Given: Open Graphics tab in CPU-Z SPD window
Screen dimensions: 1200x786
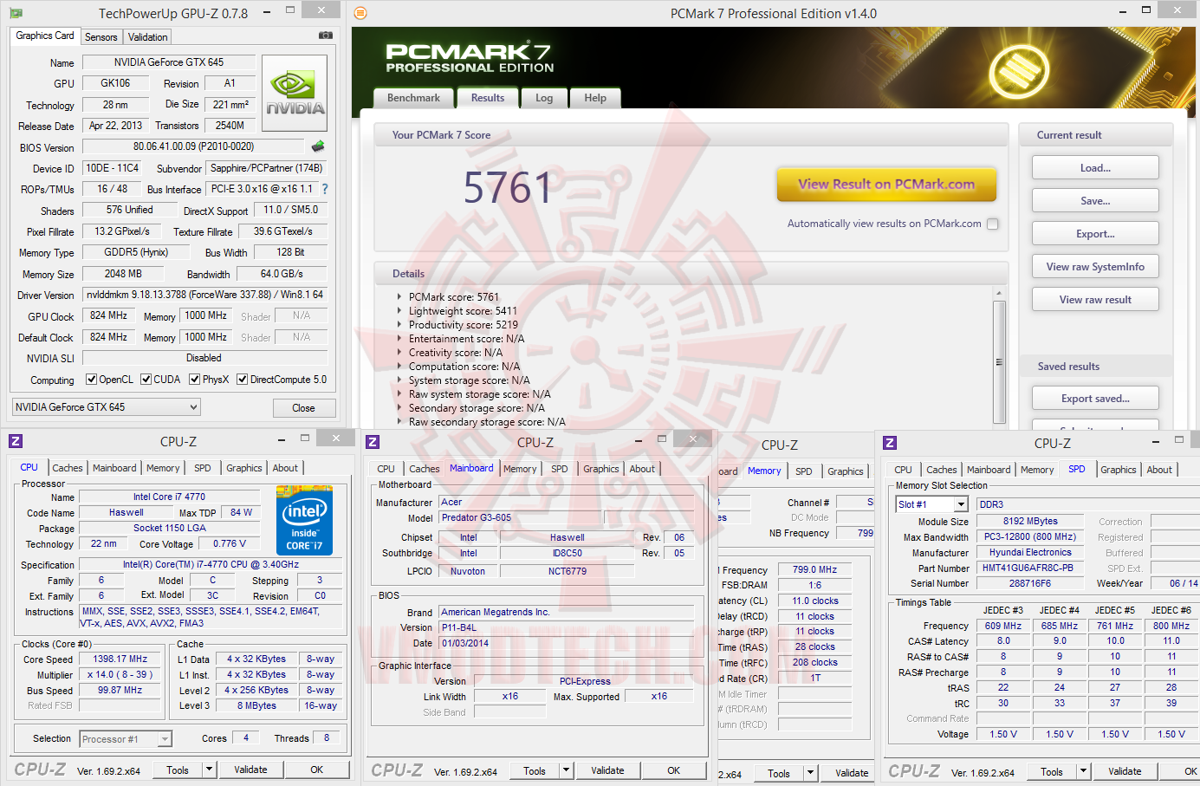Looking at the screenshot, I should (1119, 470).
